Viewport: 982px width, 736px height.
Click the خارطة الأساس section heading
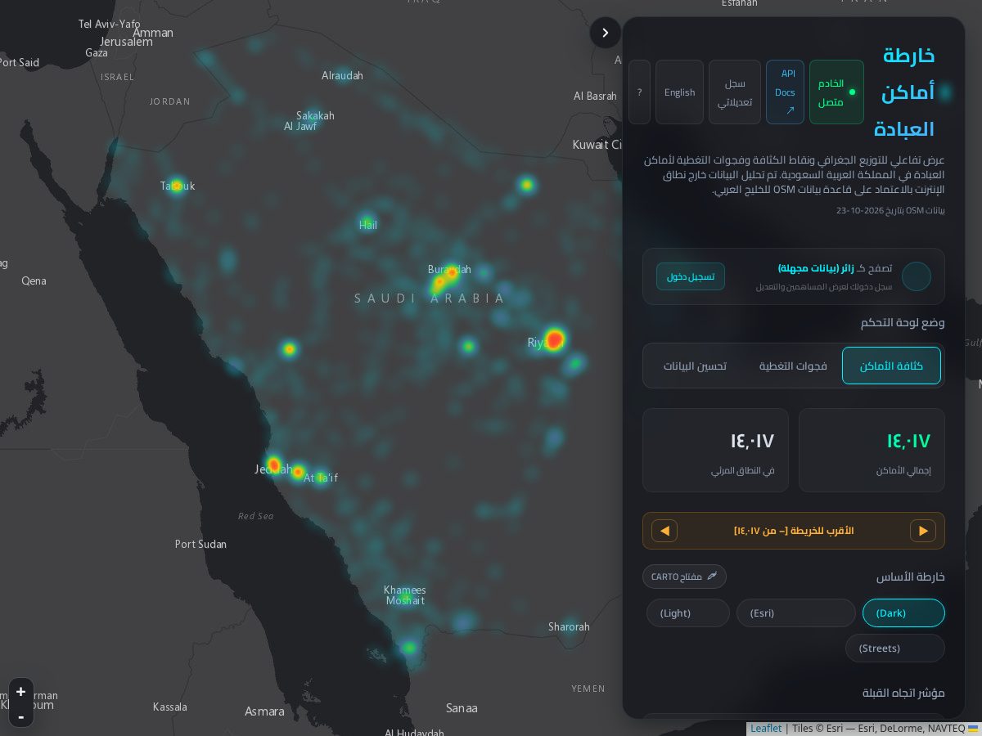tap(911, 577)
